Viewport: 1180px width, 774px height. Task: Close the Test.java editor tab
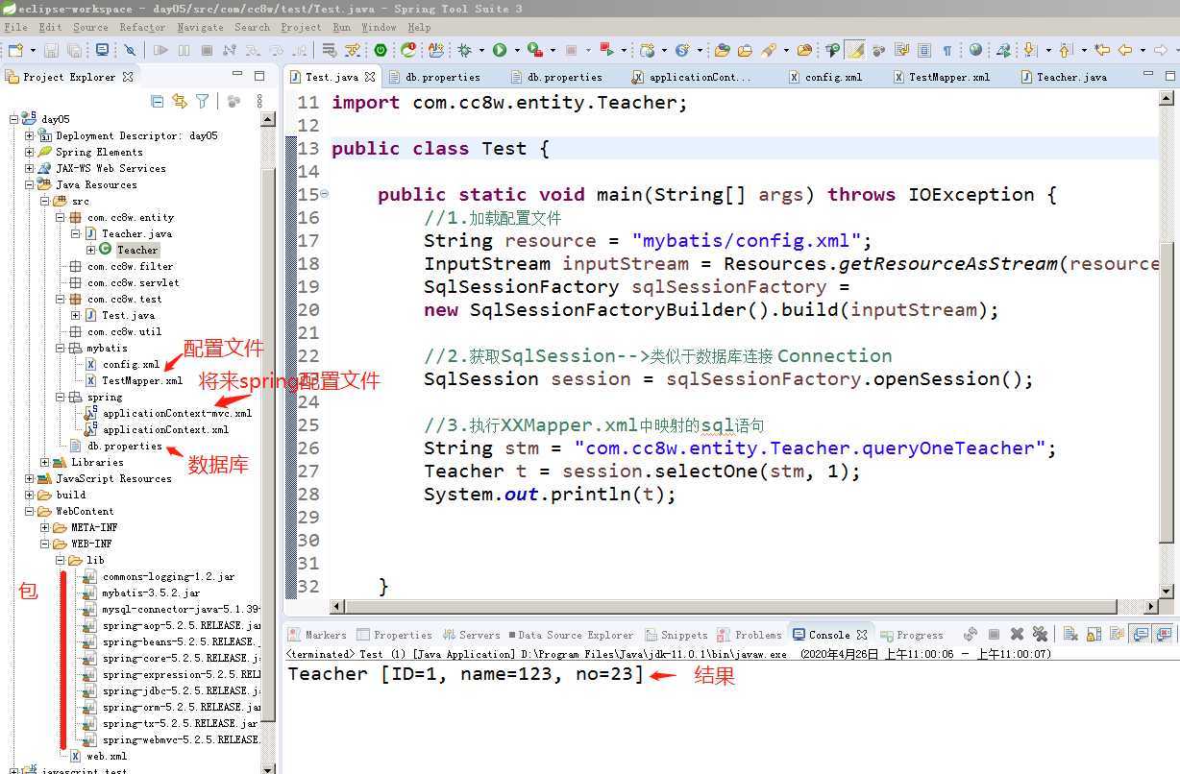[x=371, y=76]
